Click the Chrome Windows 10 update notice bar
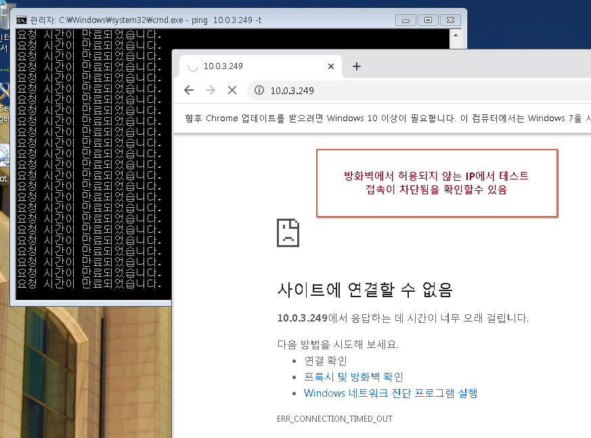This screenshot has width=591, height=438. (382, 118)
